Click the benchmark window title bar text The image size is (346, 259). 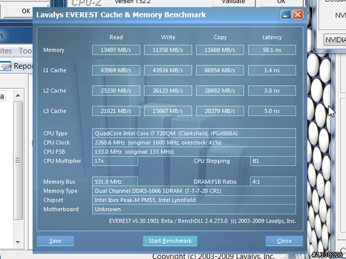tap(121, 15)
